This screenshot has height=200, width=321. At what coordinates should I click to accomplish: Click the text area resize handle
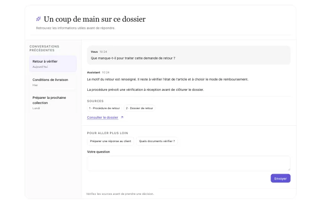[x=289, y=169]
